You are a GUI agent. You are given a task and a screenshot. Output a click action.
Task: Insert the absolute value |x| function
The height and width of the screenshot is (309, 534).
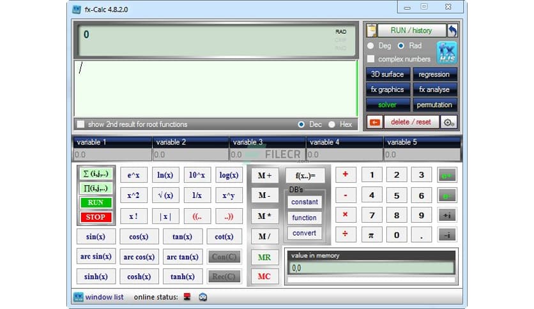click(165, 216)
